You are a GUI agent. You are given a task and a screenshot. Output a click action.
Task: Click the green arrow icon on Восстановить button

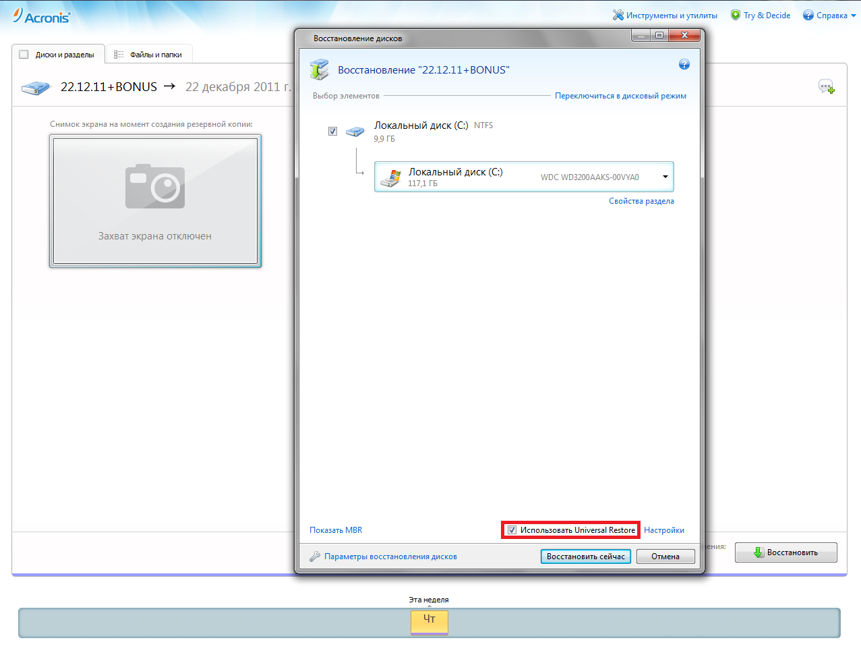coord(759,552)
